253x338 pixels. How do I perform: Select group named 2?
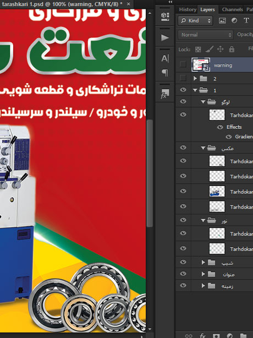tap(215, 79)
